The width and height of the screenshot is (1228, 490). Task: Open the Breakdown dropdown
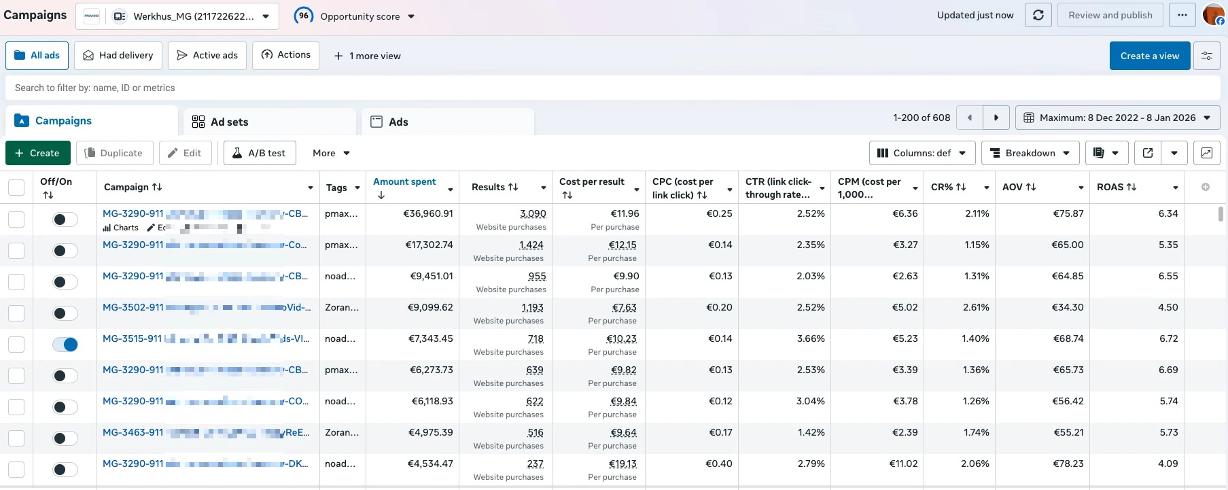pos(1030,153)
